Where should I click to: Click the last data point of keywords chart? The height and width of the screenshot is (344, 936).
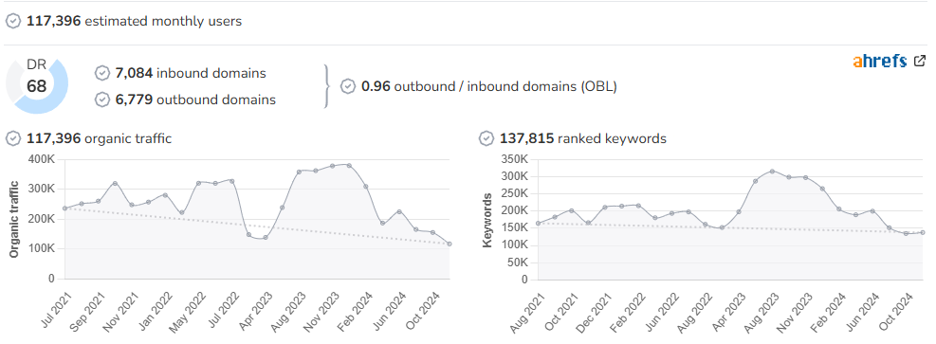point(923,232)
